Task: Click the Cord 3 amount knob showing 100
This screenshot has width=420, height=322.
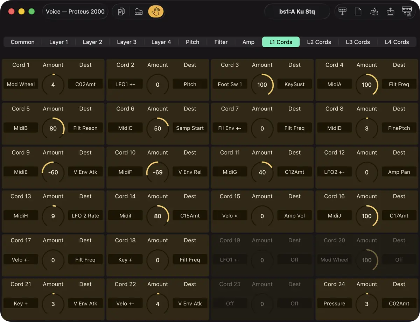Action: (262, 85)
